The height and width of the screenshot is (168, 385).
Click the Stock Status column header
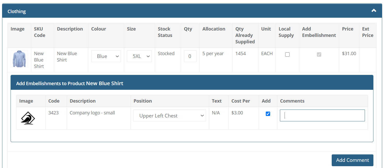point(165,32)
